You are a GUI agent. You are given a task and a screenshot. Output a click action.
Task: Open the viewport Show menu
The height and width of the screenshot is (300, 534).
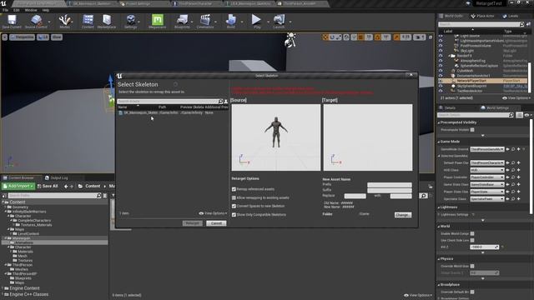click(57, 37)
